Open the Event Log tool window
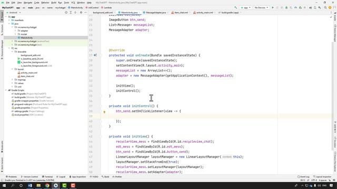This screenshot has height=189, width=337. pyautogui.click(x=303, y=177)
